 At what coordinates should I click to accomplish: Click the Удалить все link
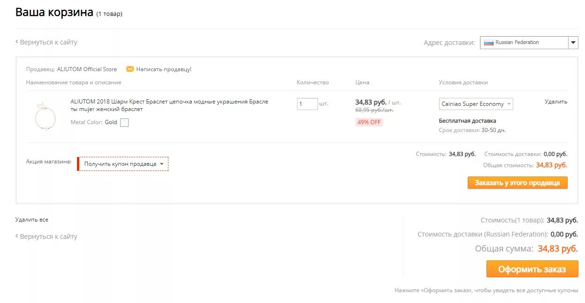tap(32, 220)
